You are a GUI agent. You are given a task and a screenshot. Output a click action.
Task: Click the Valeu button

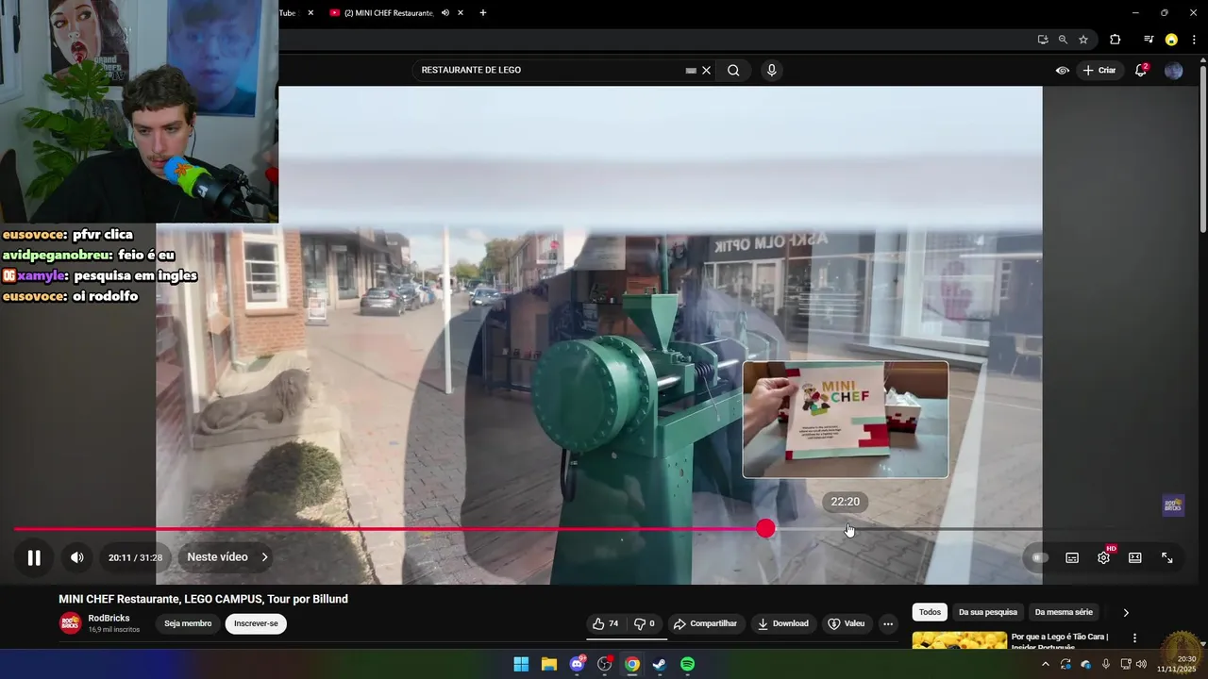846,623
